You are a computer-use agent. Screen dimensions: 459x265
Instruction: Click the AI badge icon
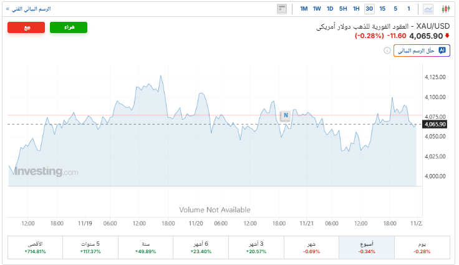(x=442, y=50)
